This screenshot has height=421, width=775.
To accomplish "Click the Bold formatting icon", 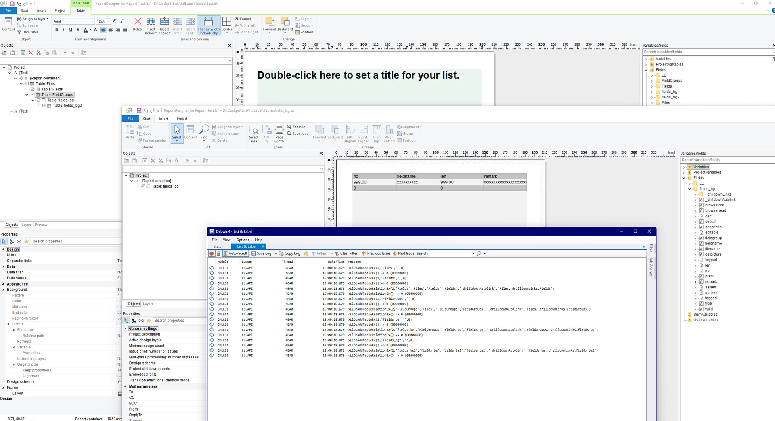I will point(57,30).
